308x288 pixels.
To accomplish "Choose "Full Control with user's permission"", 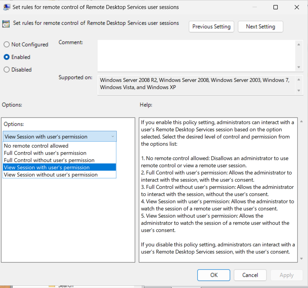I will [x=59, y=153].
